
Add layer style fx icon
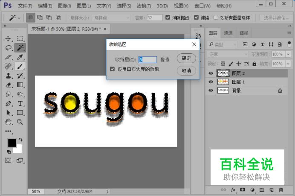click(233, 190)
